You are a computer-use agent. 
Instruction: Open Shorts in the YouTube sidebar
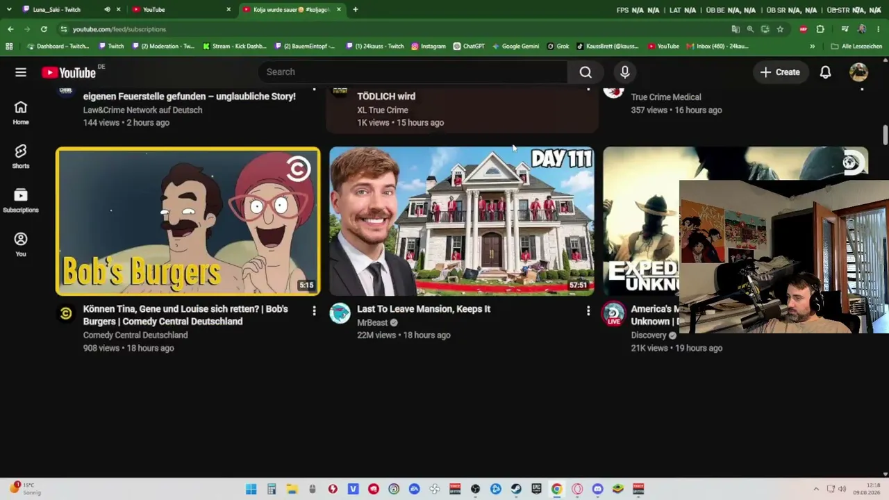point(21,156)
